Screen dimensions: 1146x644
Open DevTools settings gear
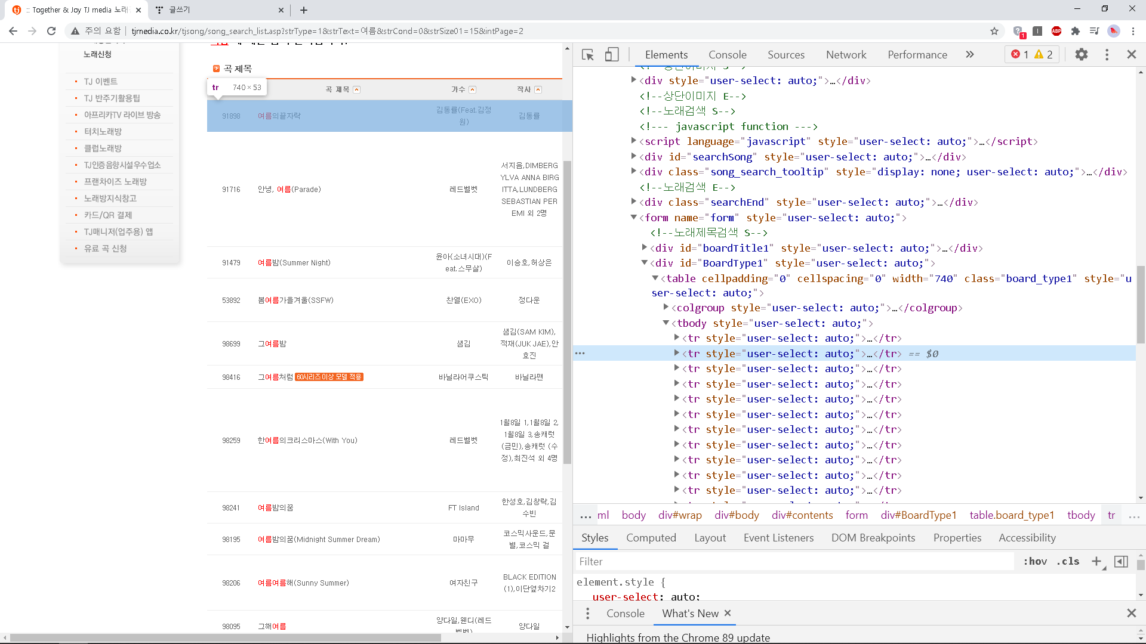(1081, 55)
